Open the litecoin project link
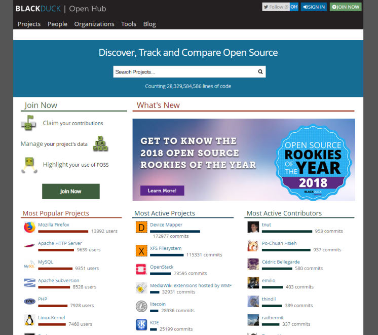Screen dimensions: 378x335 (158, 304)
